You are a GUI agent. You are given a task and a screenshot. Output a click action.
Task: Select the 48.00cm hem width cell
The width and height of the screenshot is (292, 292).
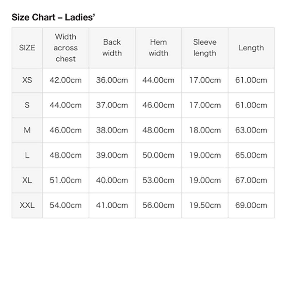[x=159, y=130]
